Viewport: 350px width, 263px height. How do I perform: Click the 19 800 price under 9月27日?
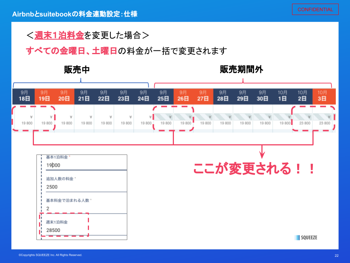(x=206, y=123)
